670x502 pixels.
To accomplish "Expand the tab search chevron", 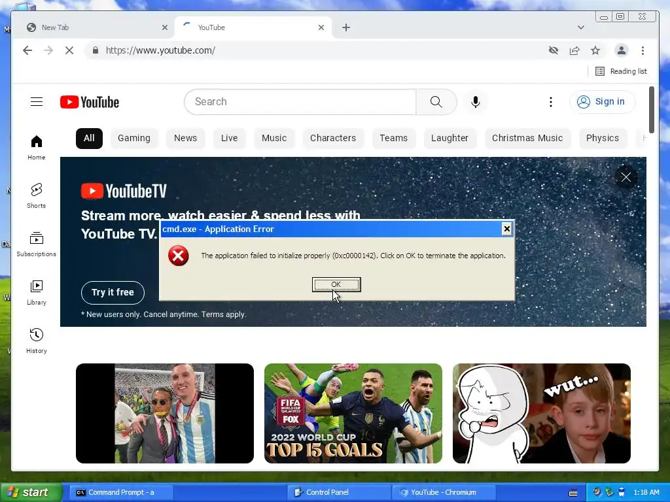I will [581, 27].
